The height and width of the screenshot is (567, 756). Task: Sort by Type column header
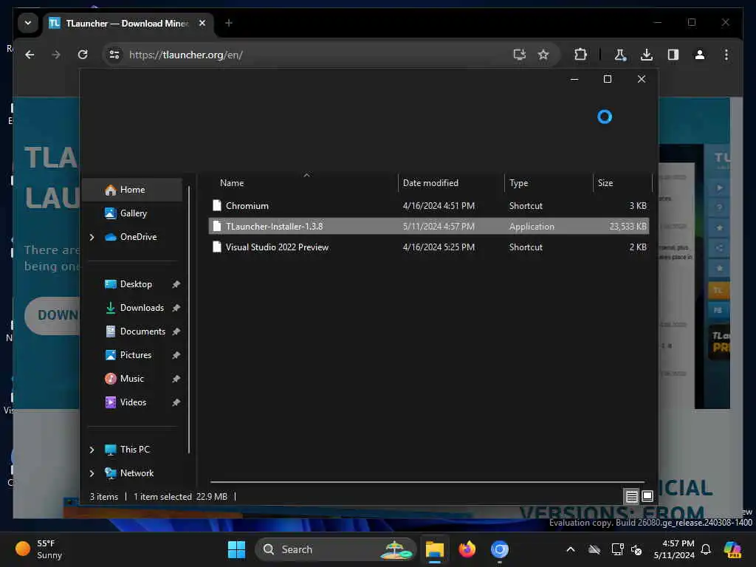tap(549, 183)
